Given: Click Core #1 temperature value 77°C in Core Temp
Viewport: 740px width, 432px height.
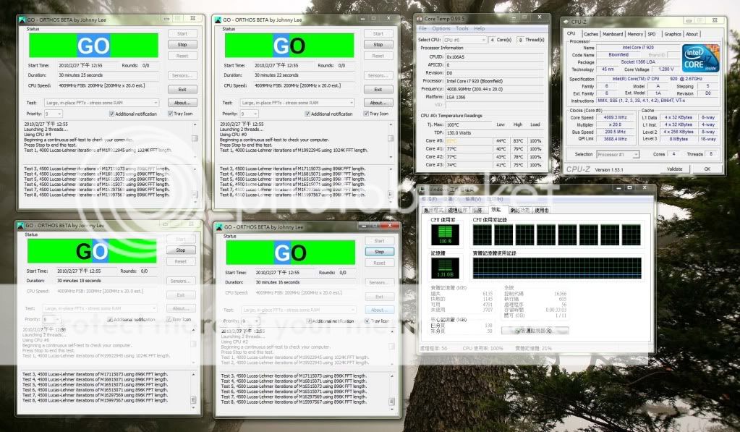Looking at the screenshot, I should 451,149.
